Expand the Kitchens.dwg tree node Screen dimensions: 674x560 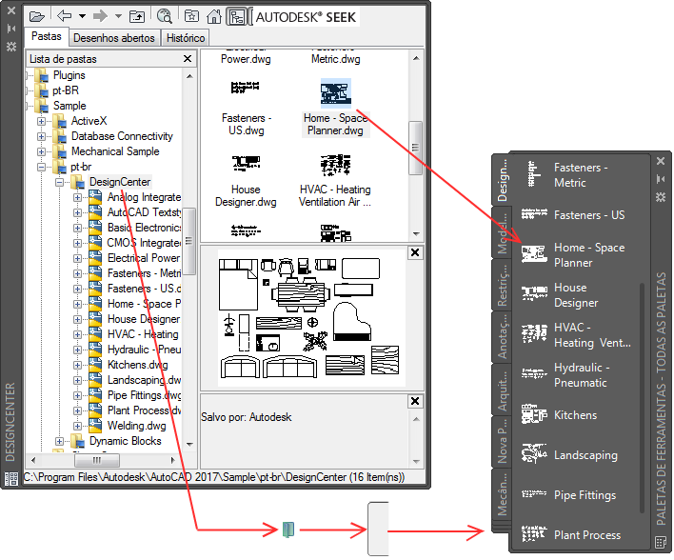point(77,365)
